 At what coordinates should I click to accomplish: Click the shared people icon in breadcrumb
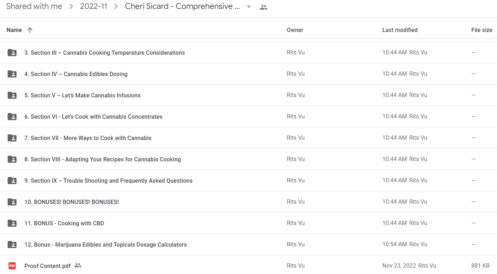coord(263,7)
